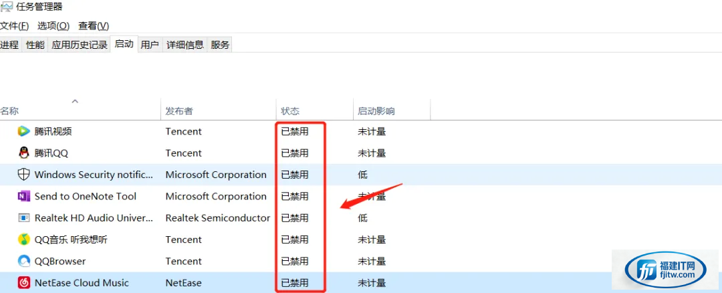
Task: Switch to the 进程 tab
Action: 9,45
